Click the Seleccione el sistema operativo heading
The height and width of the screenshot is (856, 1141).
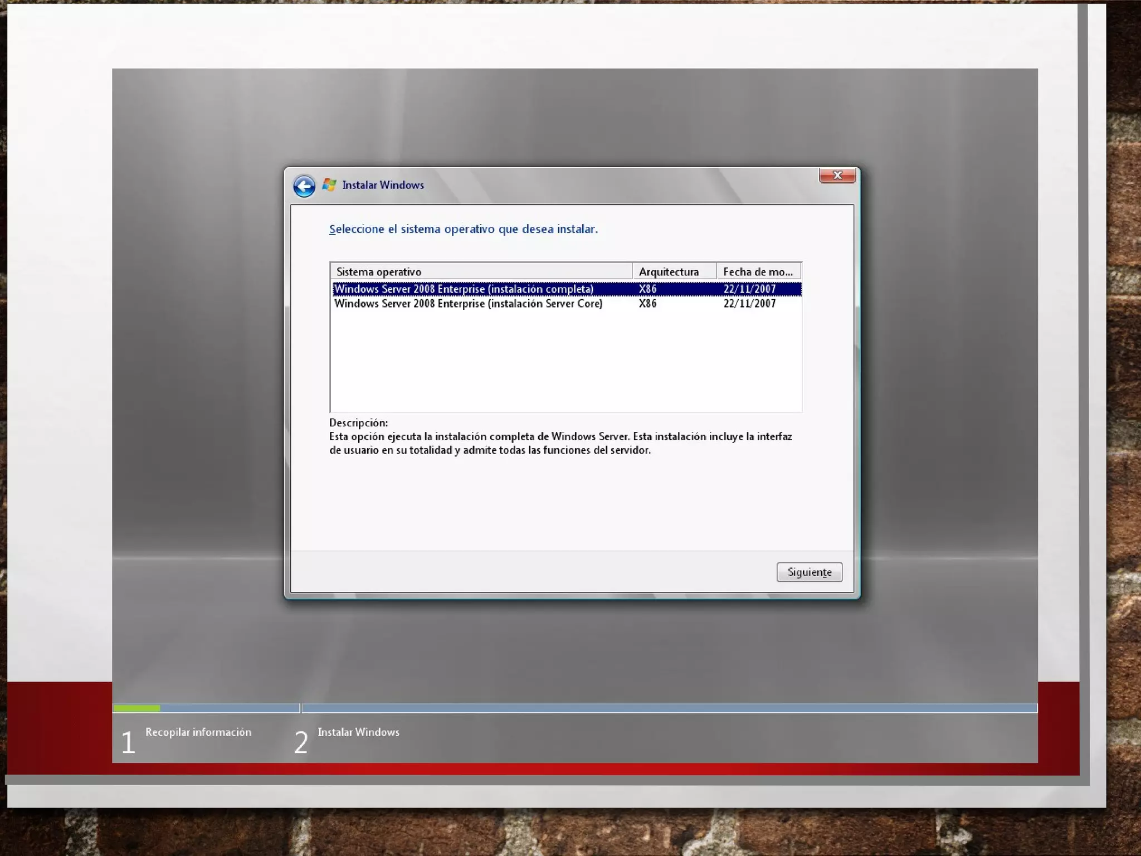(x=463, y=229)
